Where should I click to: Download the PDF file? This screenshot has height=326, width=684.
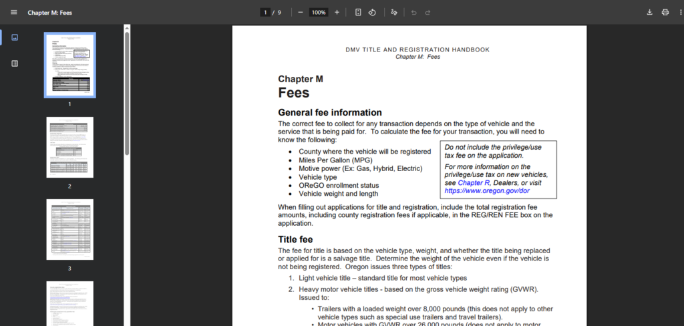pyautogui.click(x=649, y=12)
